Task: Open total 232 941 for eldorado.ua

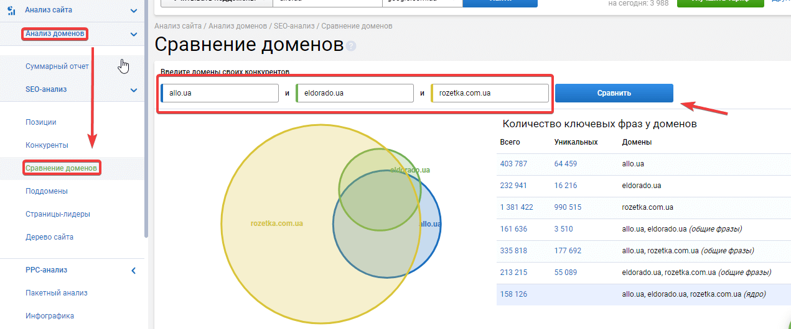Action: pos(513,186)
